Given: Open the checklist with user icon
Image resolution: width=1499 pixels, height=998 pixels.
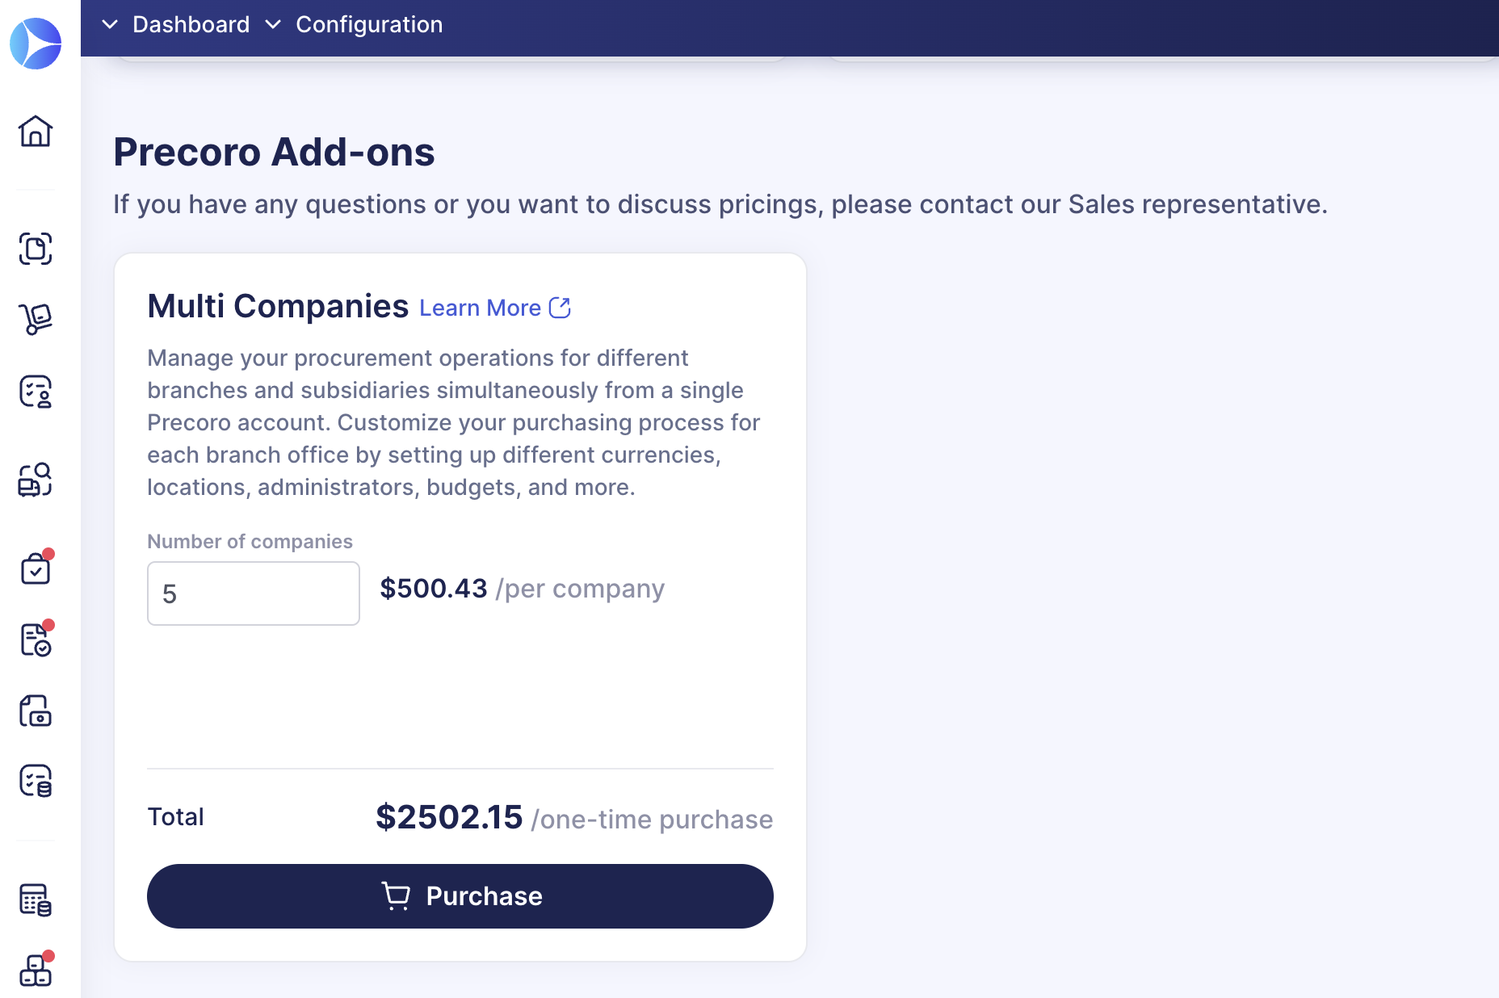Looking at the screenshot, I should [x=36, y=392].
